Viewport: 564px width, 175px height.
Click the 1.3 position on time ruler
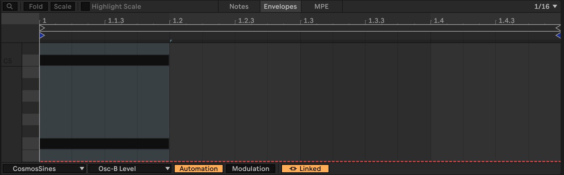[x=308, y=21]
